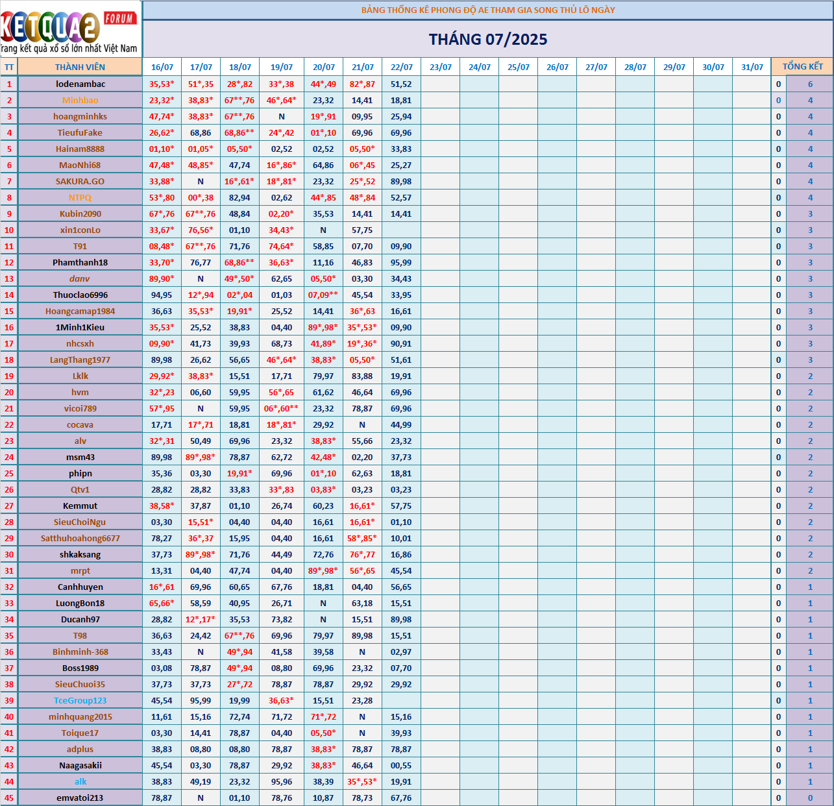The image size is (834, 806).
Task: Select the 25/07 date header
Action: pyautogui.click(x=518, y=67)
